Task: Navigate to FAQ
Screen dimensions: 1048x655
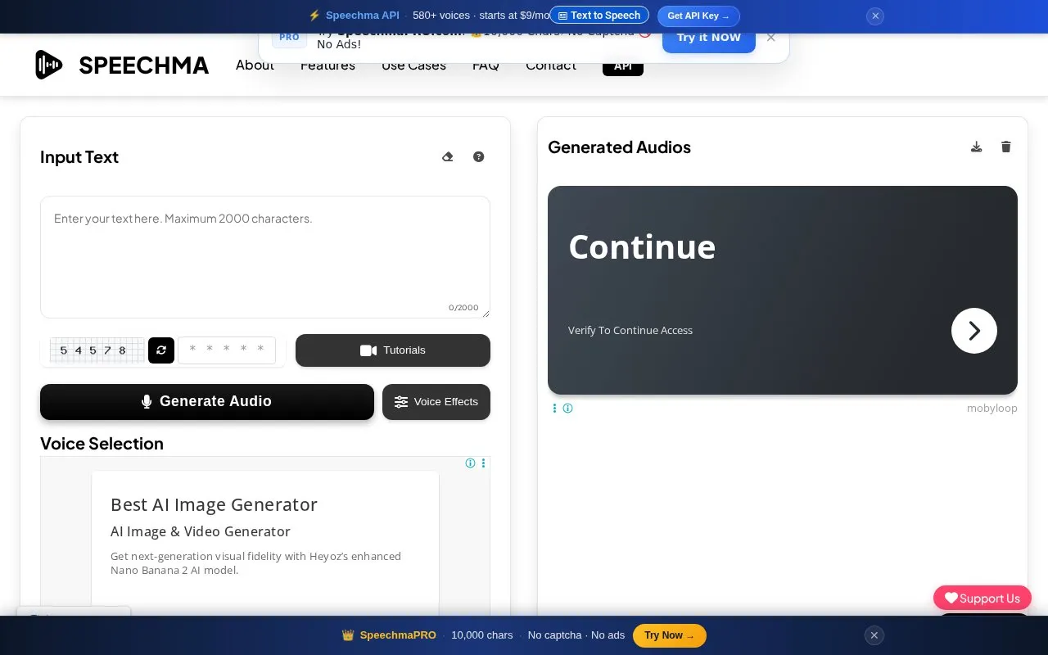Action: click(486, 65)
